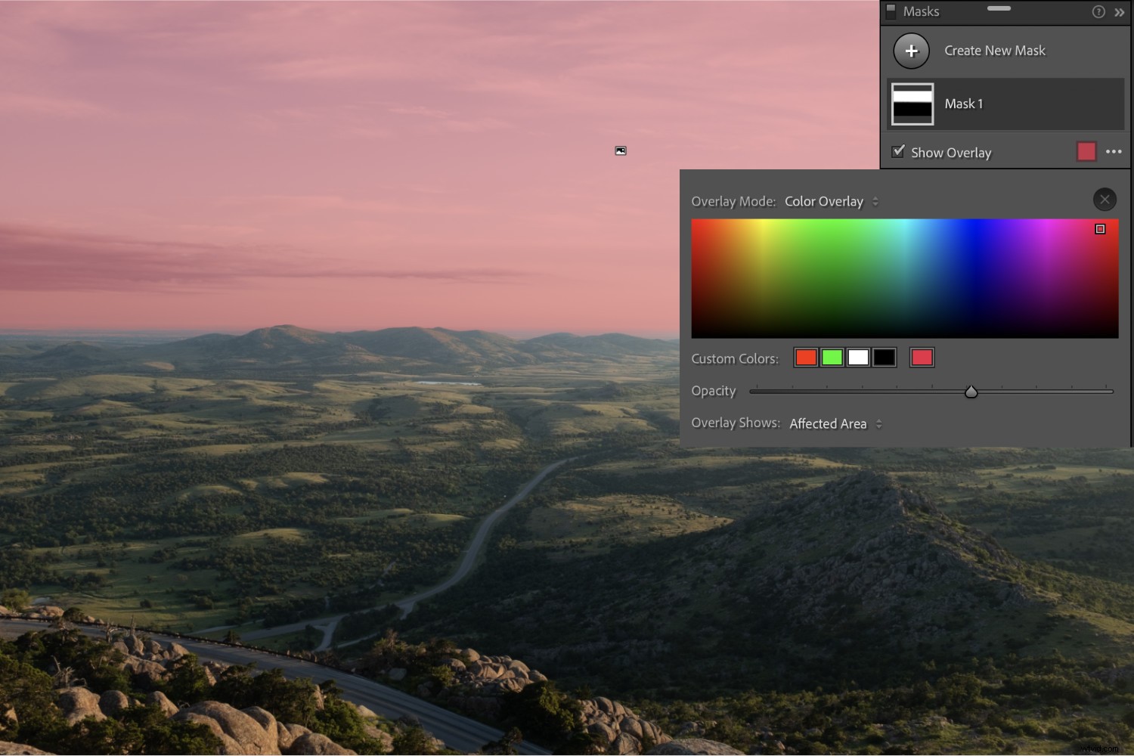Select the color picker marker in the gradient
The height and width of the screenshot is (756, 1134).
1101,228
